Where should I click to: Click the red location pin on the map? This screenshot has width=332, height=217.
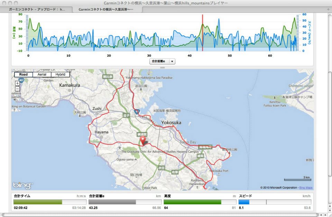[143, 140]
